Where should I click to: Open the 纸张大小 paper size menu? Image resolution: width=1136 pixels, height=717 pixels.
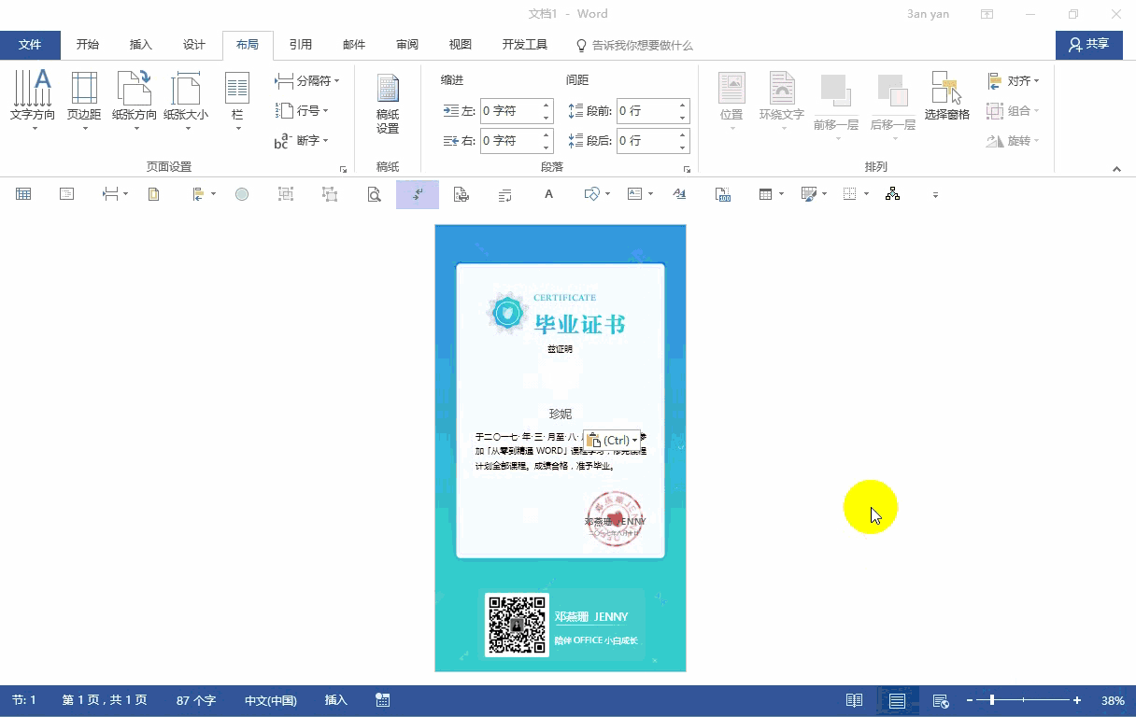186,100
